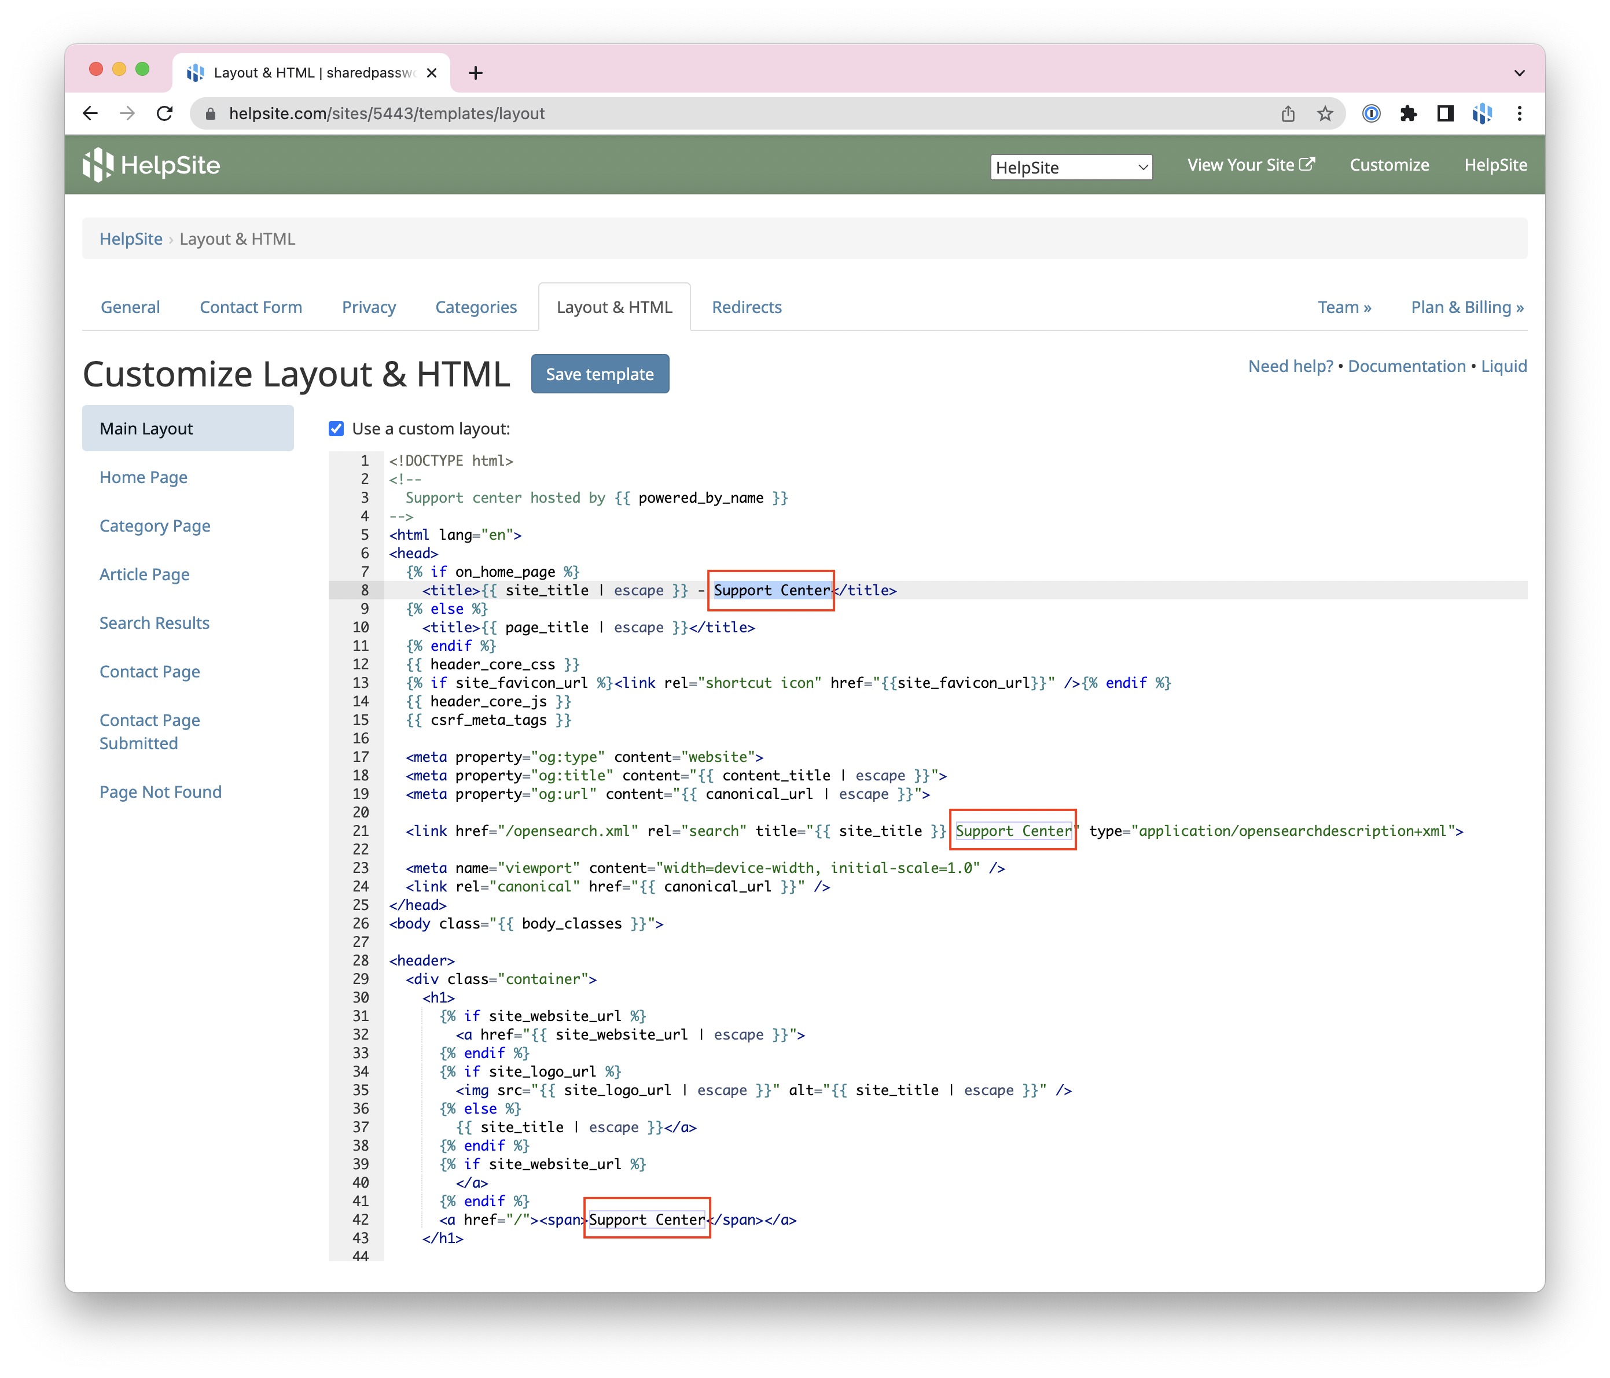This screenshot has height=1378, width=1610.
Task: Click the browser forward arrow
Action: pos(127,113)
